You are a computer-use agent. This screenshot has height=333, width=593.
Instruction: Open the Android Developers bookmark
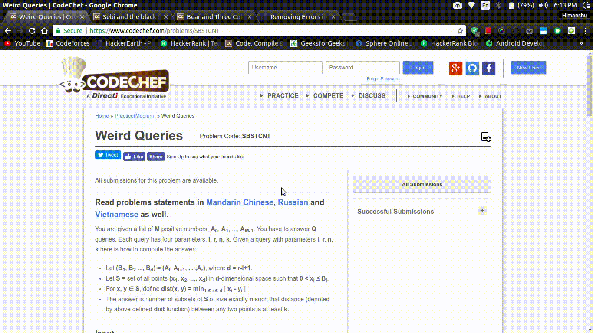pos(515,43)
